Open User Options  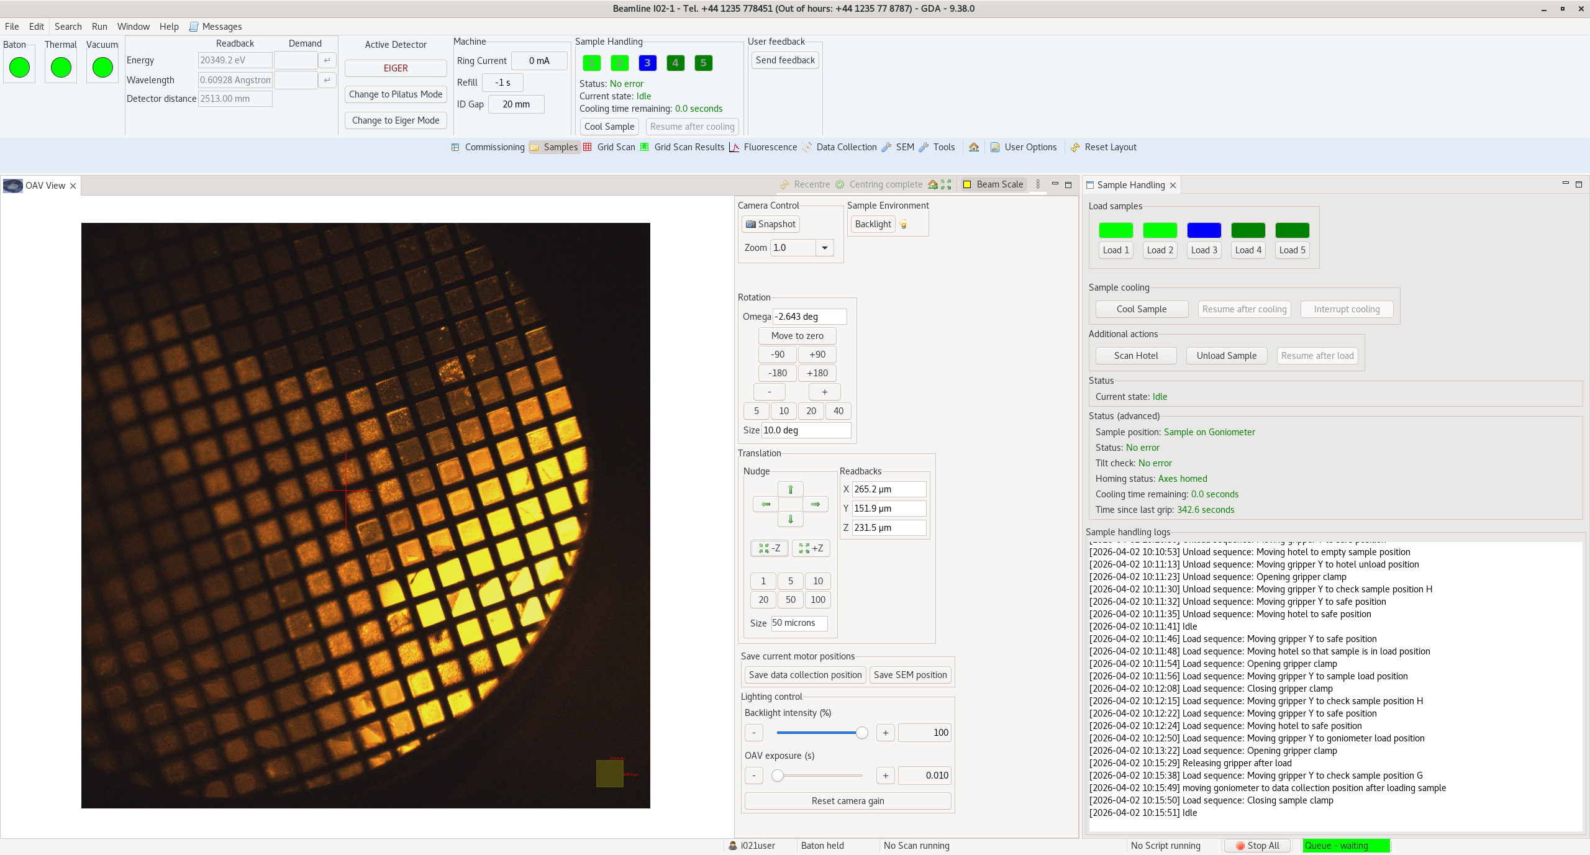tap(1024, 147)
